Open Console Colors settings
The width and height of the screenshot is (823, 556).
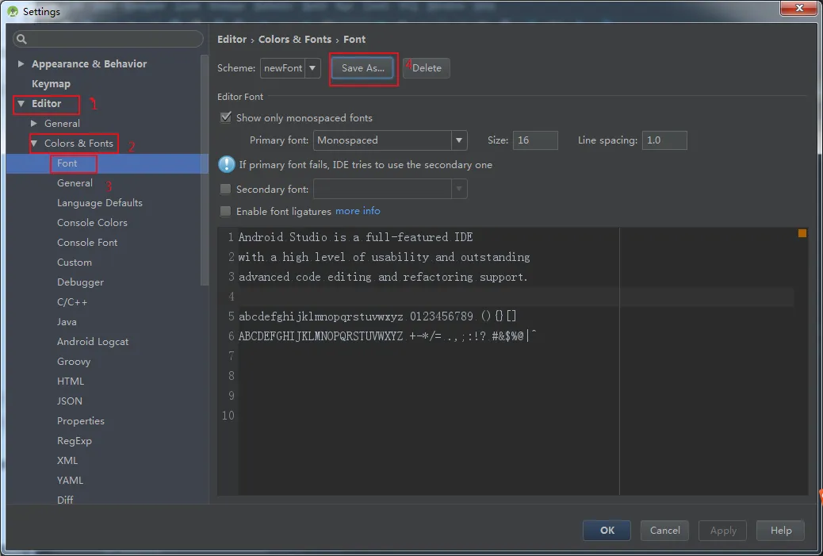click(93, 223)
